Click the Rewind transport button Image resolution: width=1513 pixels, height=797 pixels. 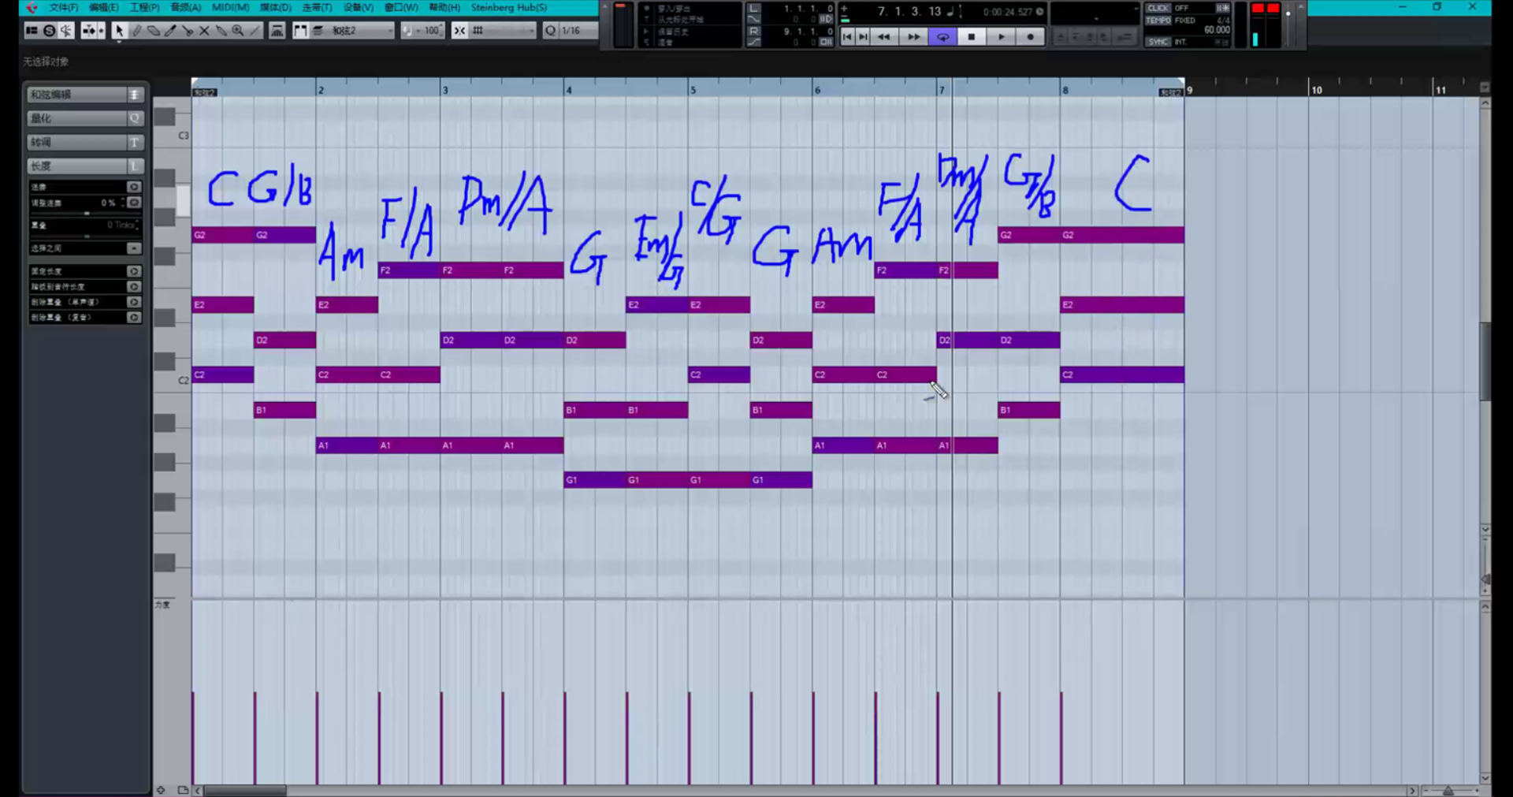click(x=884, y=36)
